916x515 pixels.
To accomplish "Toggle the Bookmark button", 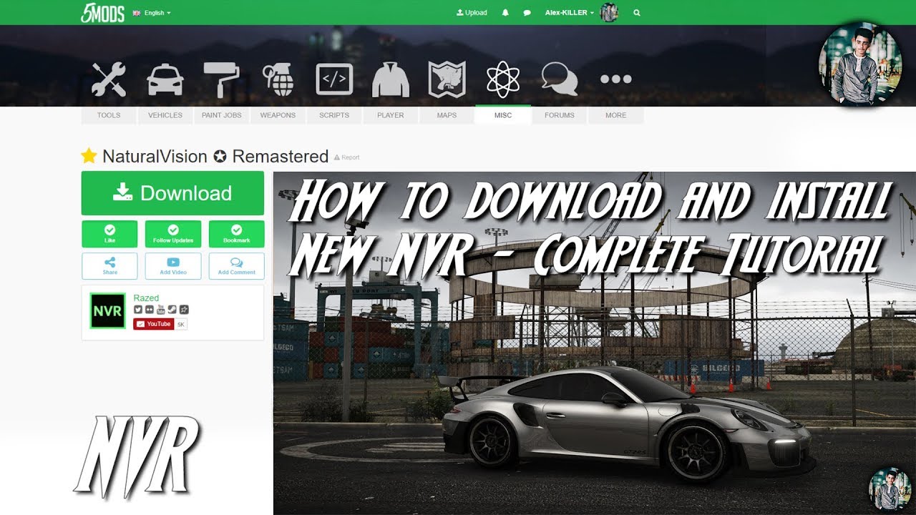I will click(x=237, y=234).
